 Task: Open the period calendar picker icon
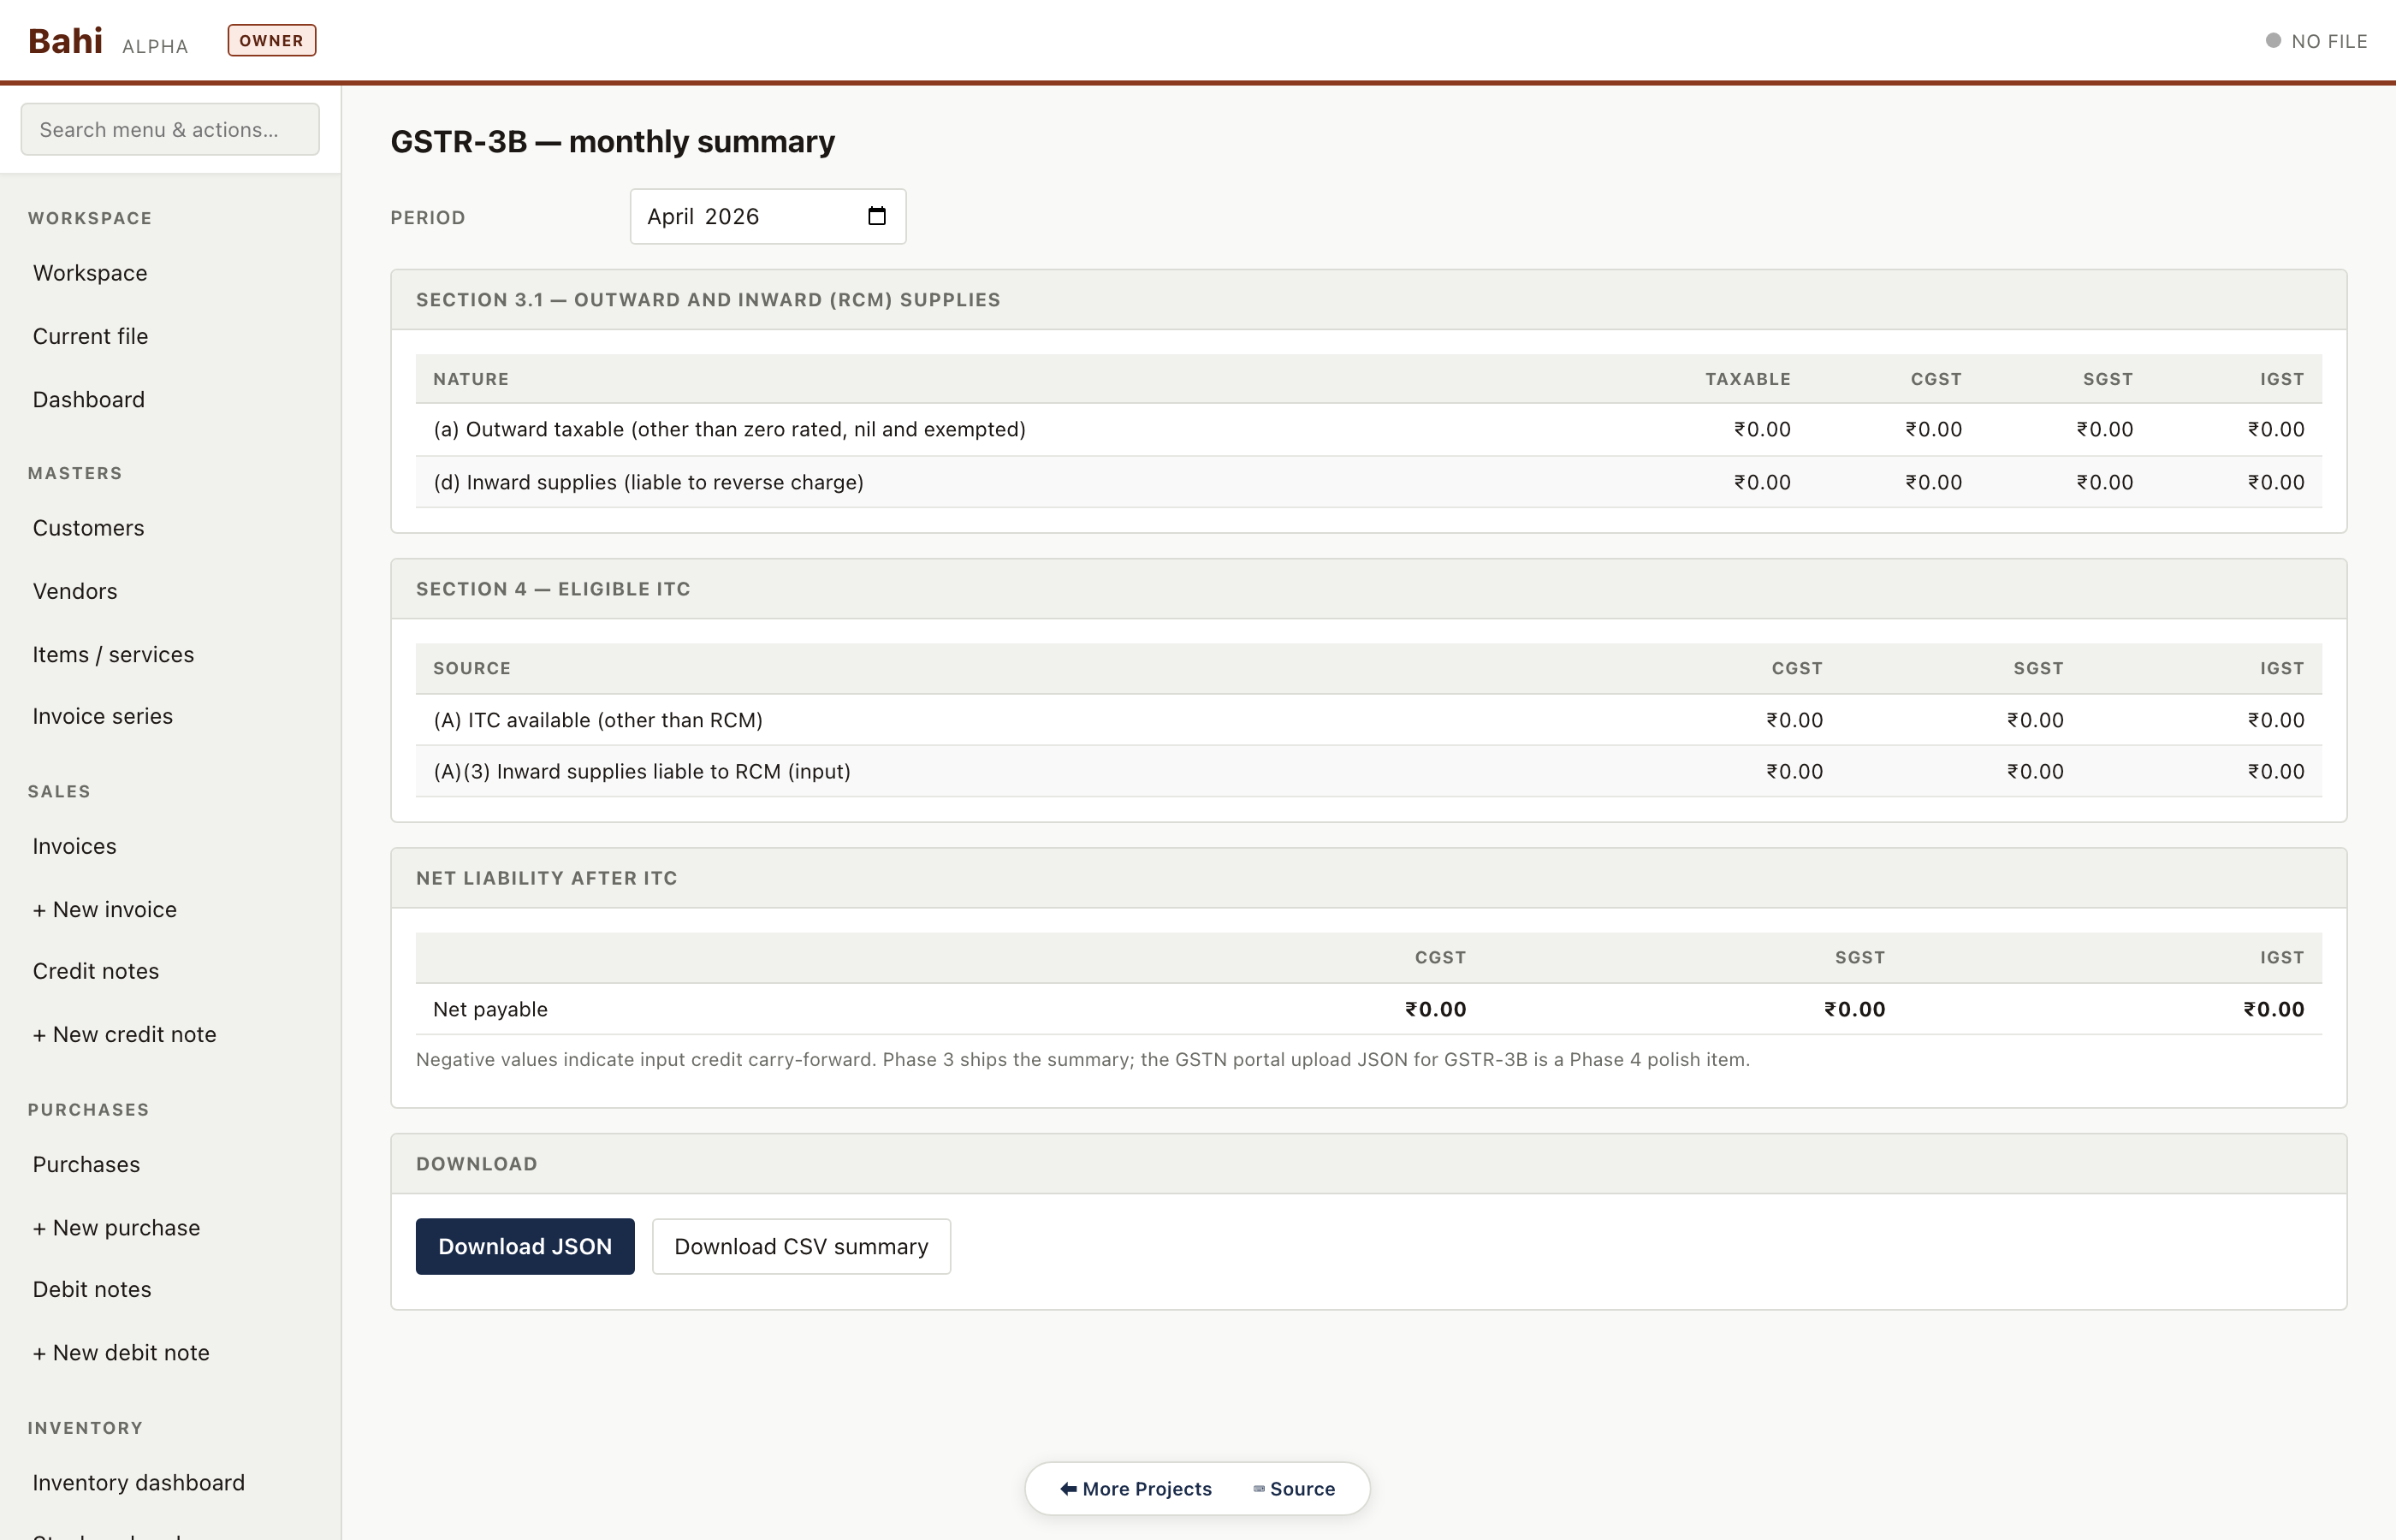click(x=876, y=216)
